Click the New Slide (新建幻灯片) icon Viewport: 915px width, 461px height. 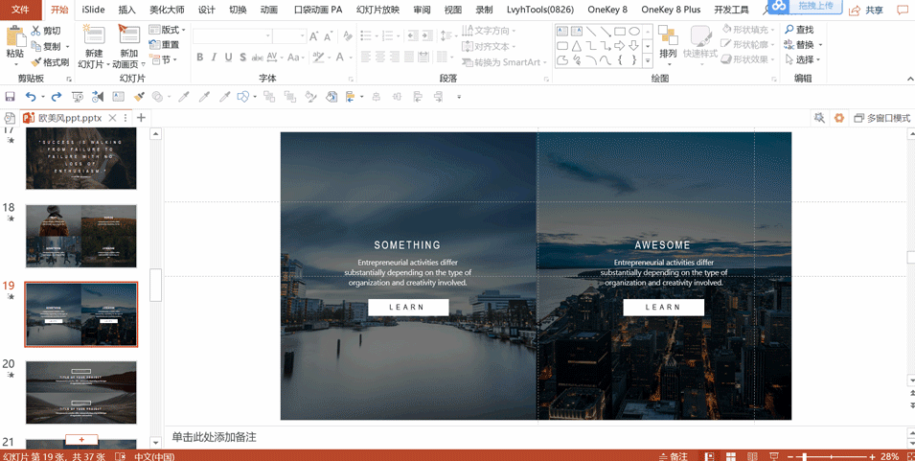coord(94,35)
